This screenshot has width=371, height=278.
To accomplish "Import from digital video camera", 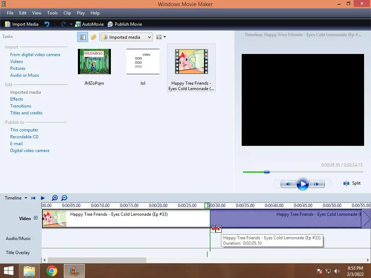I will tap(35, 55).
